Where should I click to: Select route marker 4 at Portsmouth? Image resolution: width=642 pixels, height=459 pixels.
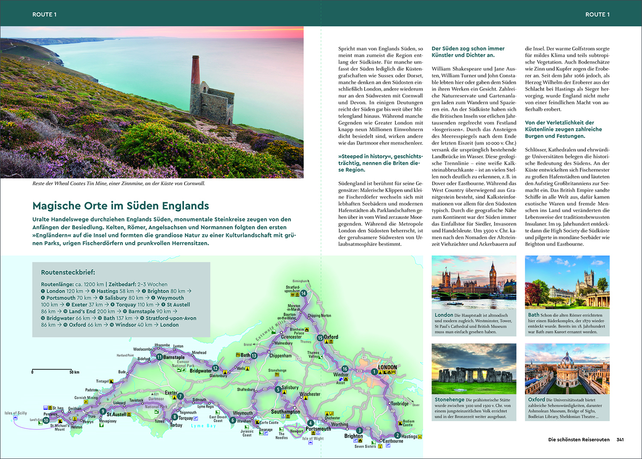click(x=311, y=423)
